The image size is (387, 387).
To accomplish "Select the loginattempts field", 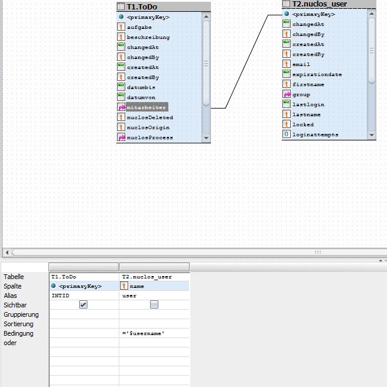I will click(316, 135).
